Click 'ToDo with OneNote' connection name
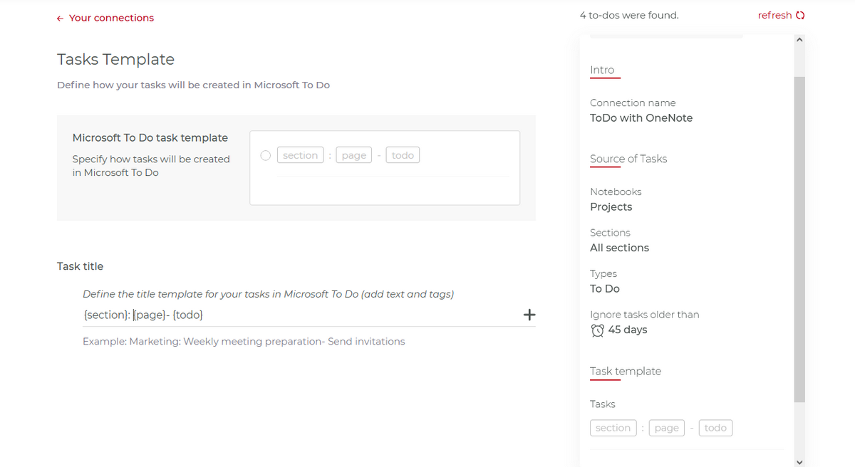 coord(641,118)
